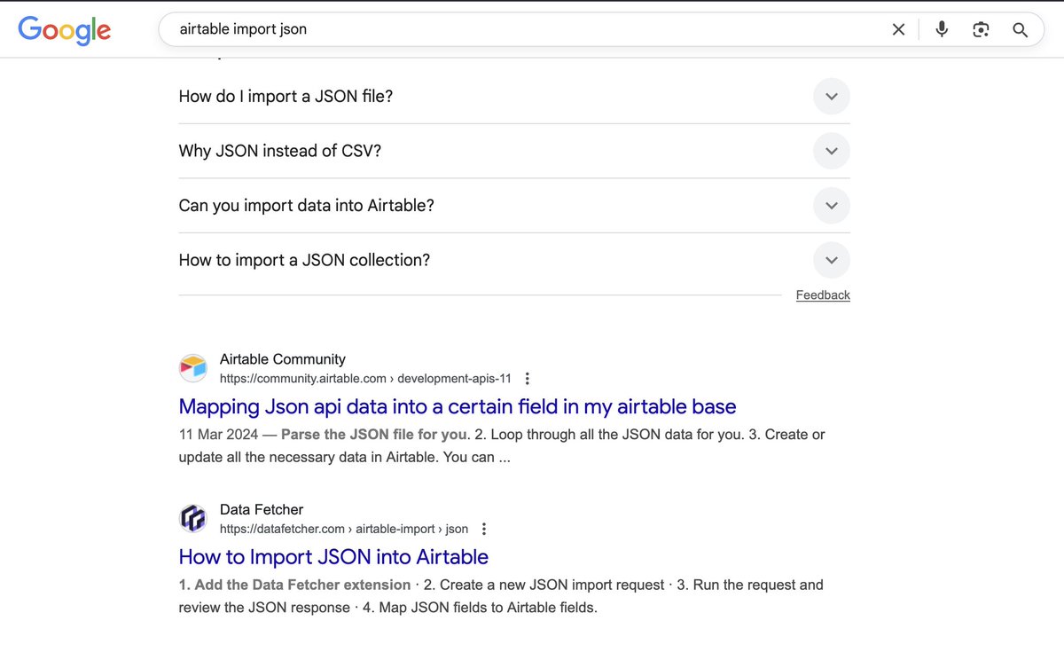Open more options for Data Fetcher result

pos(484,529)
